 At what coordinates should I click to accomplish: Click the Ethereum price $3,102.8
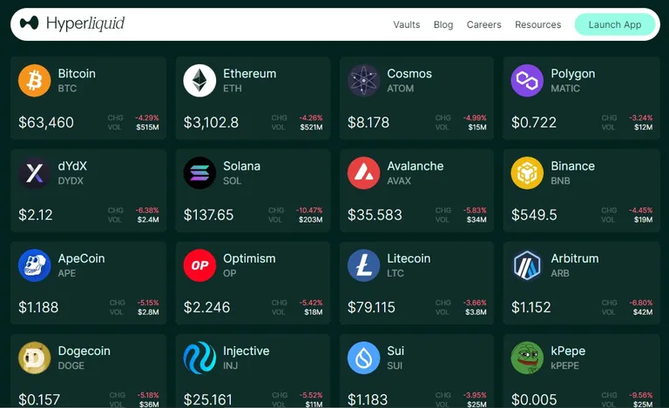coord(211,123)
